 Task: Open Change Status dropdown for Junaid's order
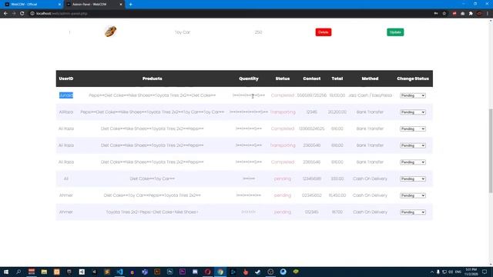(x=413, y=95)
